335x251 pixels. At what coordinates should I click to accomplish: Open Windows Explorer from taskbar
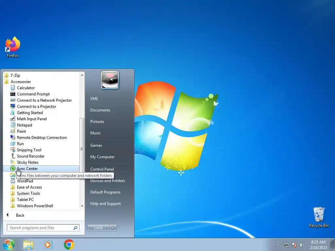point(28,244)
